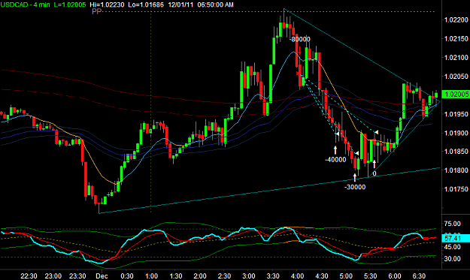The image size is (470, 280).
Task: Click the -30000 trade annotation
Action: (x=355, y=187)
